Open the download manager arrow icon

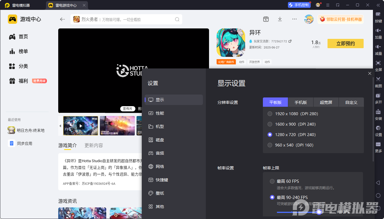point(280,19)
